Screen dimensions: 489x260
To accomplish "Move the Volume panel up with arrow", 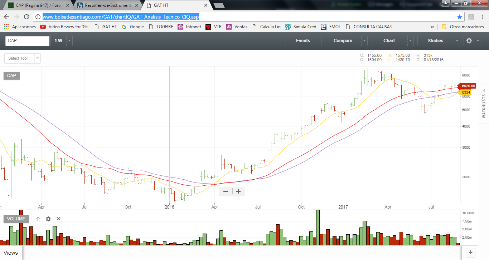I will click(38, 219).
